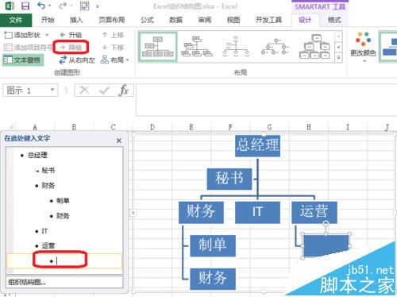Select the 制单 shape in the chart
397x297 pixels.
[x=213, y=245]
